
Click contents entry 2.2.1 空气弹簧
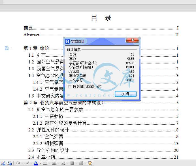[105, 137]
